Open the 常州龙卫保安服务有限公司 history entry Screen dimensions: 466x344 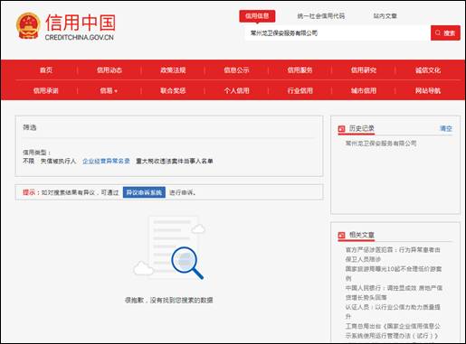pyautogui.click(x=381, y=144)
